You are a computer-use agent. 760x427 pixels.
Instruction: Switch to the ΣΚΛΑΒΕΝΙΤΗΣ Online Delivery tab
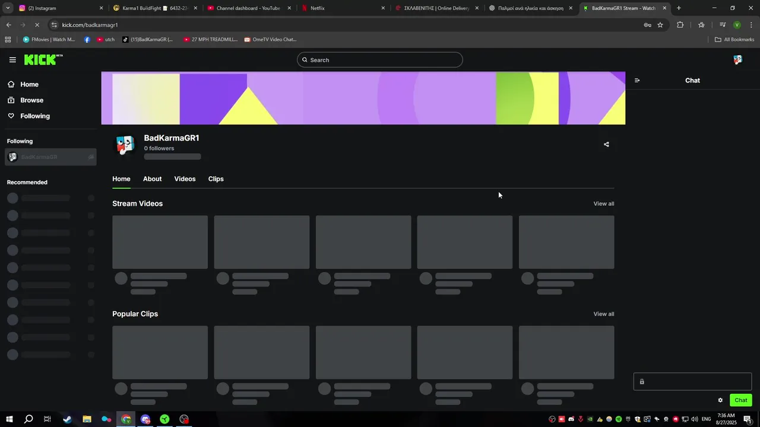[x=436, y=8]
